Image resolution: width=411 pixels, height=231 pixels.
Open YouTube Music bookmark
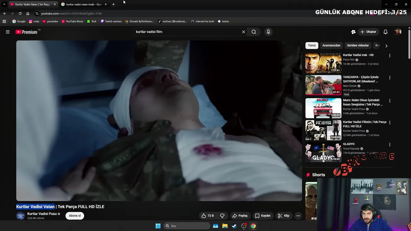click(x=73, y=21)
